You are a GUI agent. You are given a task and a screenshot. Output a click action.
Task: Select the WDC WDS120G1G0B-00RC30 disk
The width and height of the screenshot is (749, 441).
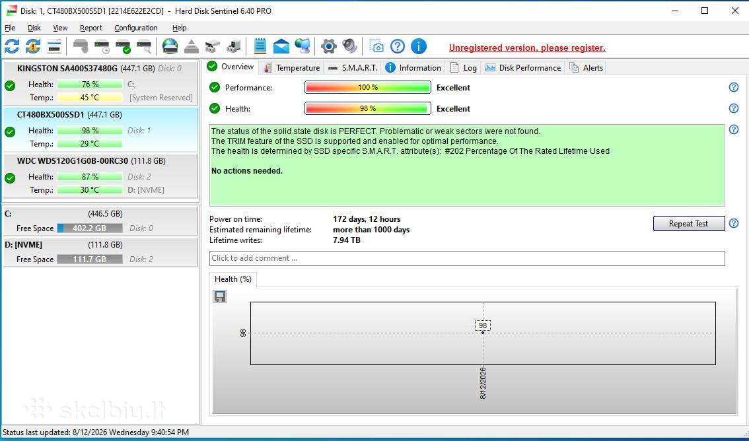(100, 176)
